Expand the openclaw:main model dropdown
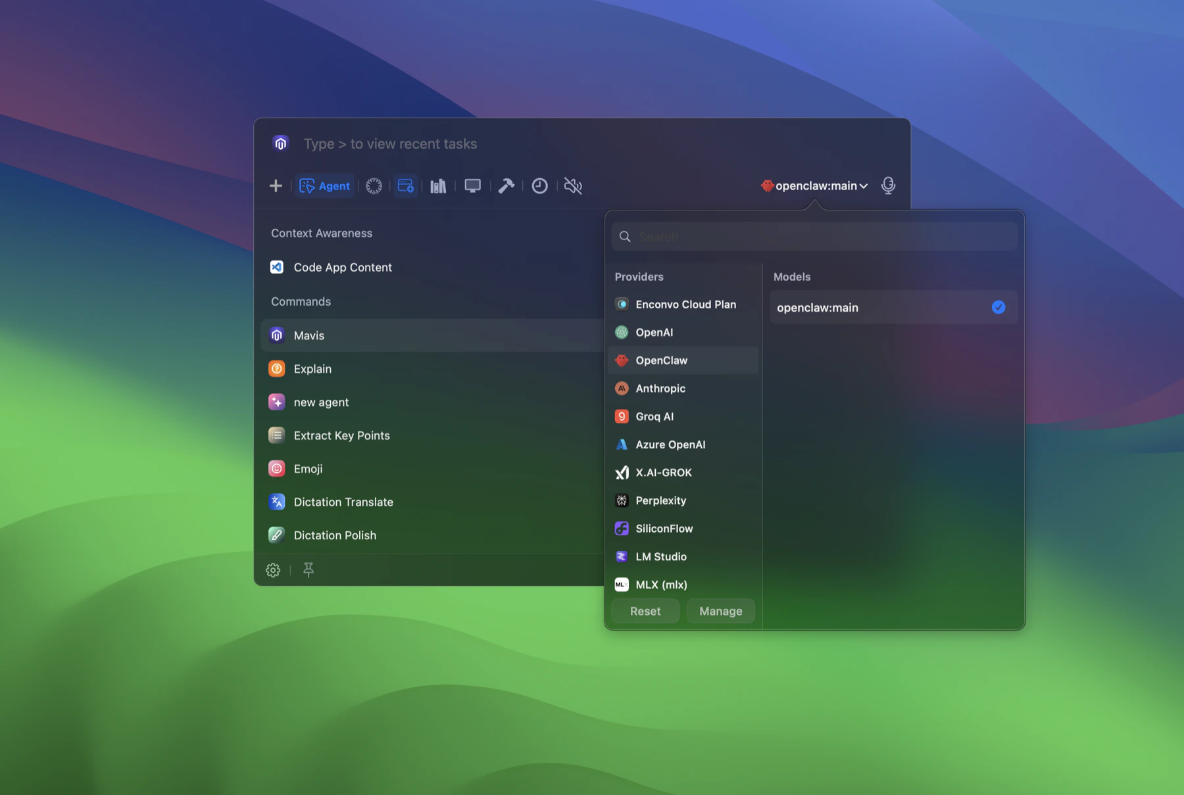The height and width of the screenshot is (795, 1184). [814, 186]
